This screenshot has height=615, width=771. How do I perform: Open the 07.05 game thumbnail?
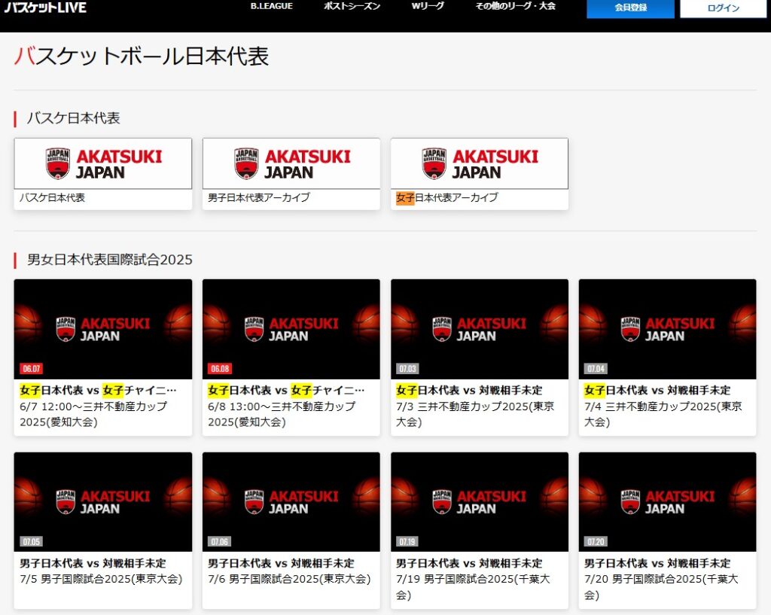[x=102, y=502]
